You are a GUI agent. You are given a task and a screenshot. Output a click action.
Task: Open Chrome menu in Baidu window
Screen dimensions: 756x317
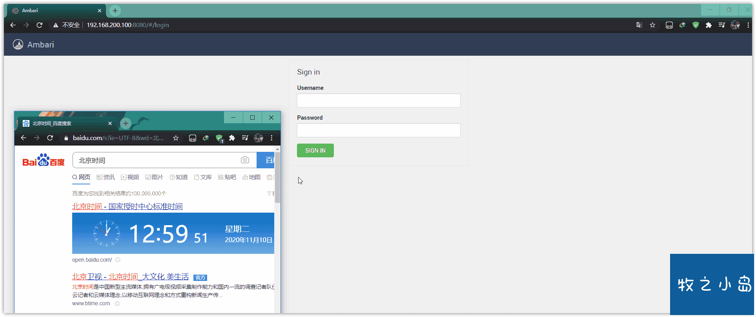[x=271, y=138]
